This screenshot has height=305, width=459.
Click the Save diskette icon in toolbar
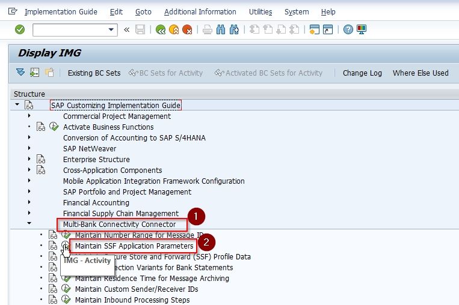pyautogui.click(x=140, y=29)
